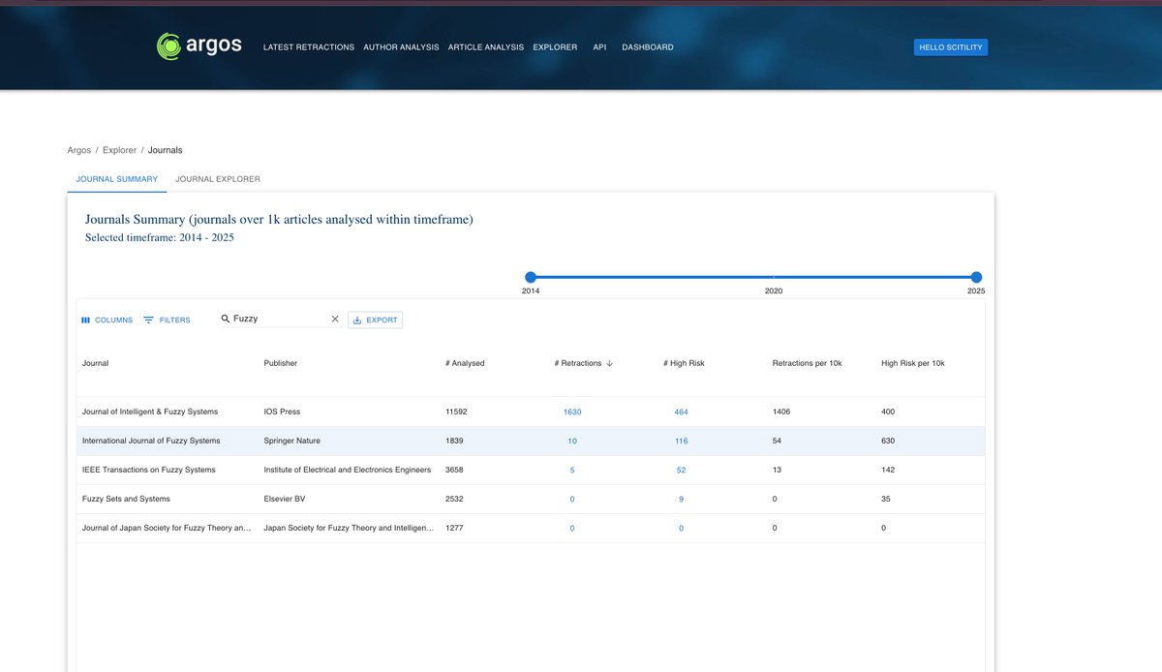This screenshot has width=1162, height=672.
Task: Switch to Journal Explorer tab
Action: click(x=218, y=179)
